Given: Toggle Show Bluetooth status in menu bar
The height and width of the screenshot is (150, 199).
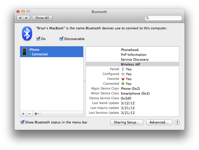Looking at the screenshot, I should (23, 122).
